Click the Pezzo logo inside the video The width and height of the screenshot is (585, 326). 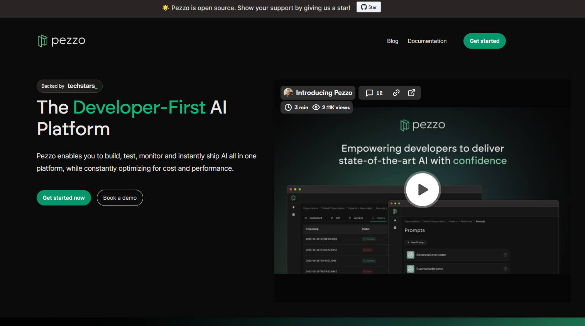(x=423, y=125)
